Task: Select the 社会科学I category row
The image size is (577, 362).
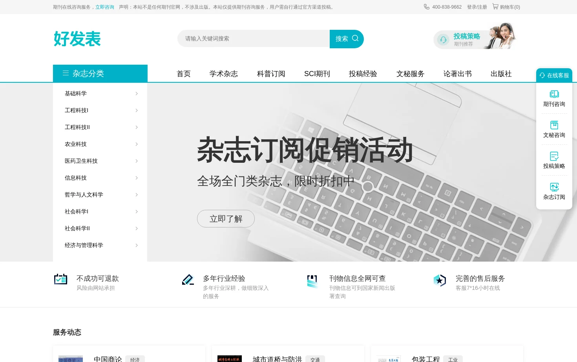Action: (x=100, y=211)
